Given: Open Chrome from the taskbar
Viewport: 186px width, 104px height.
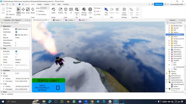Looking at the screenshot, I should pyautogui.click(x=92, y=101).
